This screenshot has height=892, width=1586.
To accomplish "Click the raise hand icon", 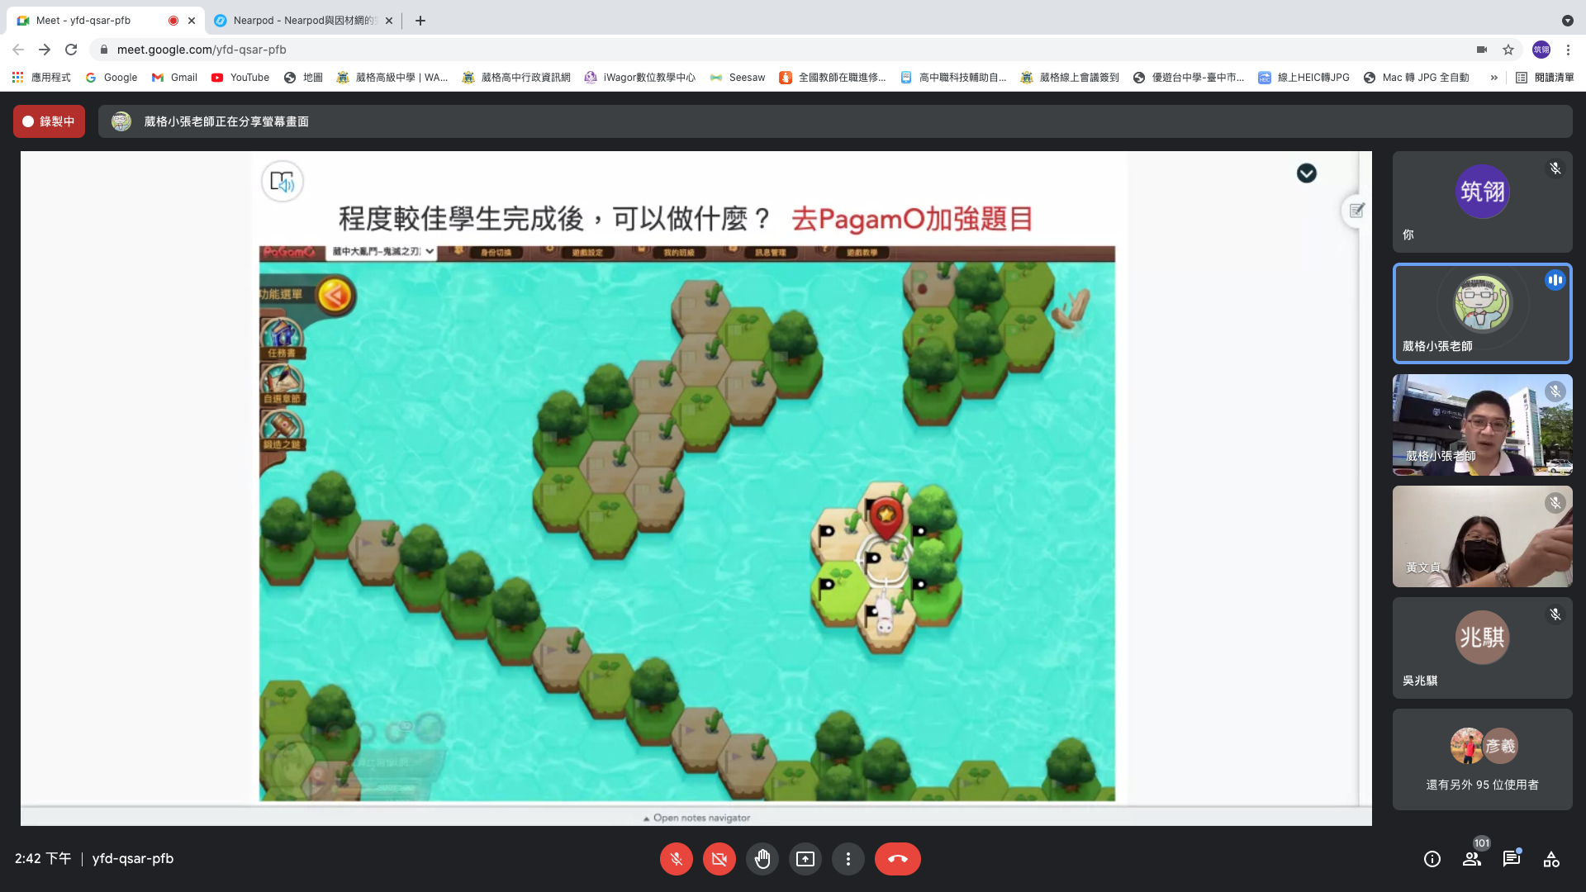I will pyautogui.click(x=762, y=859).
